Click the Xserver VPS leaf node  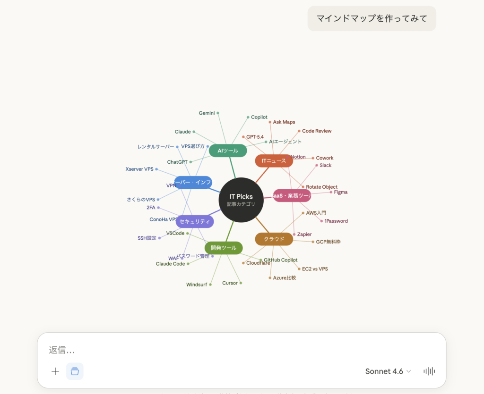pos(139,169)
